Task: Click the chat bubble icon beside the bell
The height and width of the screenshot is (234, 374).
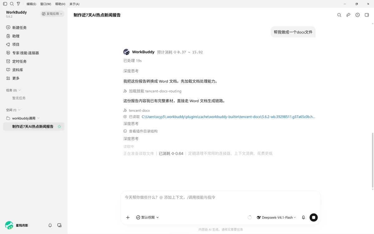Action: tap(59, 225)
